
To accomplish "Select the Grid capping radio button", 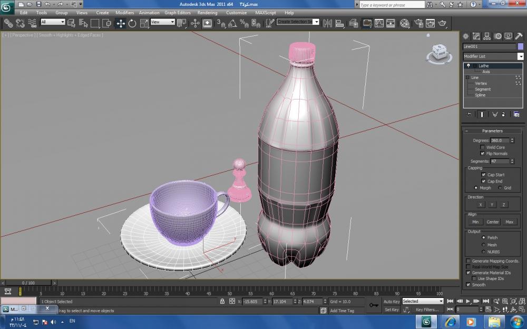I will [500, 188].
